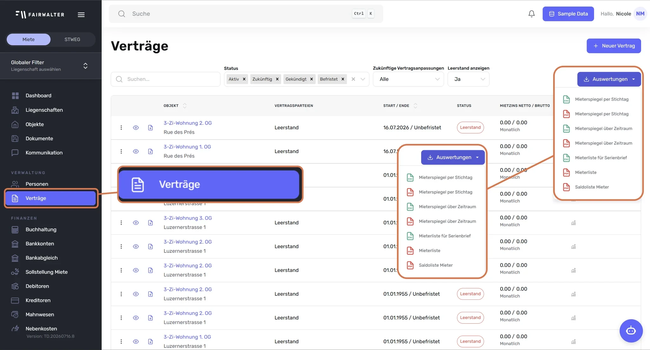
Task: Select PDF Mieterspiegel über Zeitraum in right-hand menu
Action: [x=598, y=143]
